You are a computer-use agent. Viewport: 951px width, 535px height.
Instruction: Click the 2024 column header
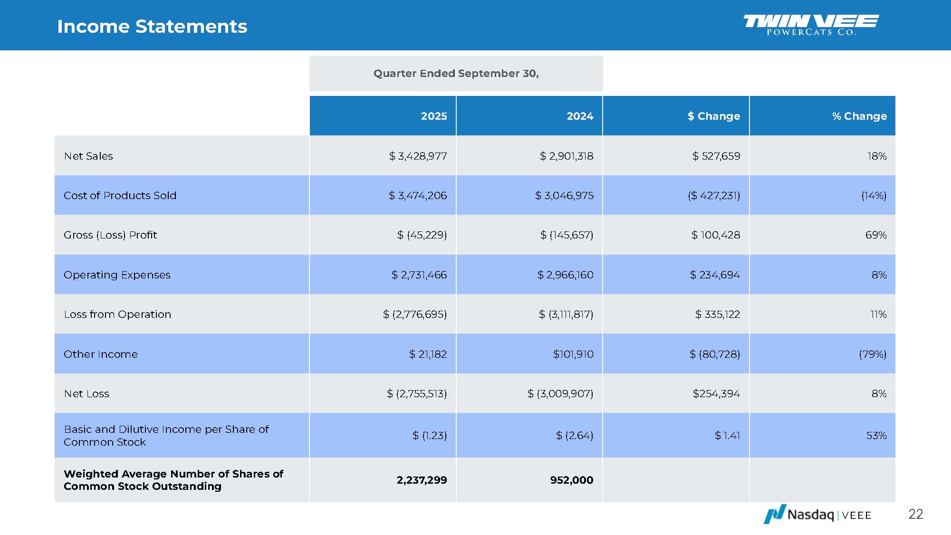pyautogui.click(x=580, y=116)
